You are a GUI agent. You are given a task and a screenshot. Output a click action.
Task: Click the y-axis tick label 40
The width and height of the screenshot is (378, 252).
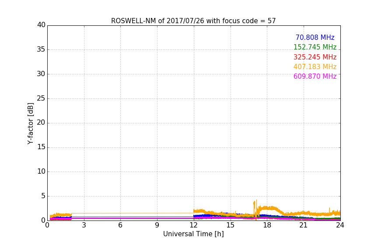coord(41,25)
